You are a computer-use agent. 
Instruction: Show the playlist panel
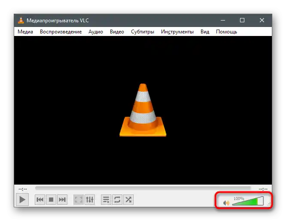click(106, 200)
